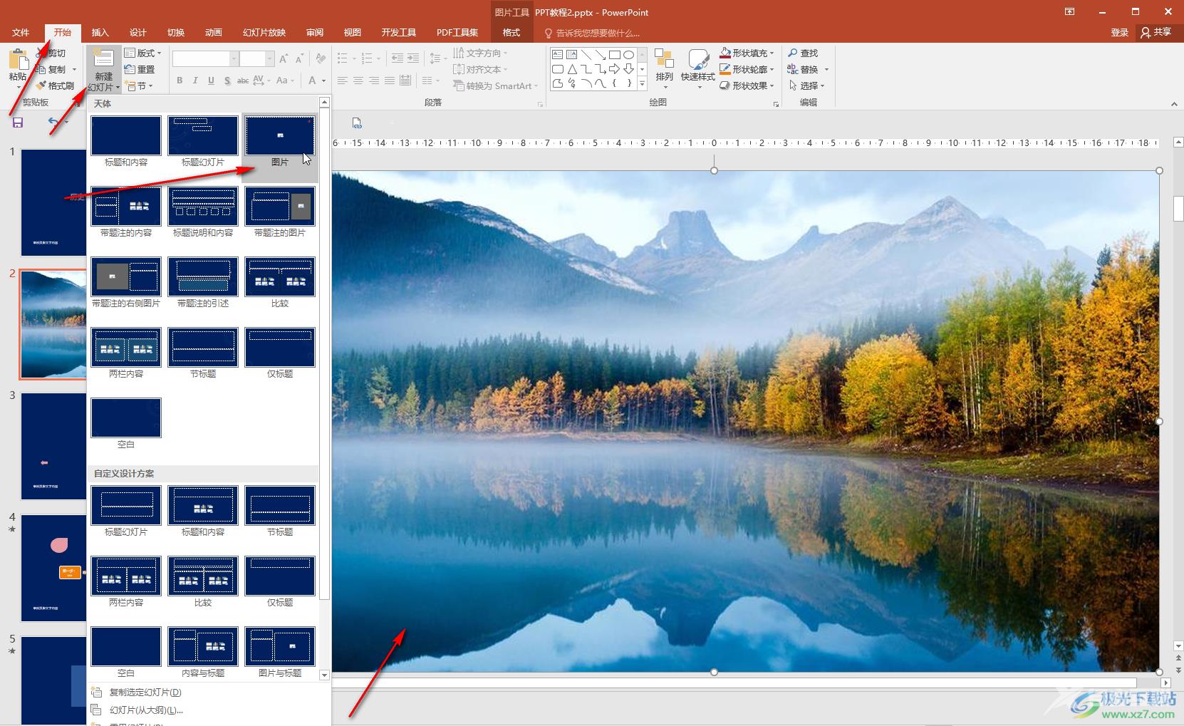Screen dimensions: 1184x726
Task: Open the font name combo box
Action: pos(205,59)
